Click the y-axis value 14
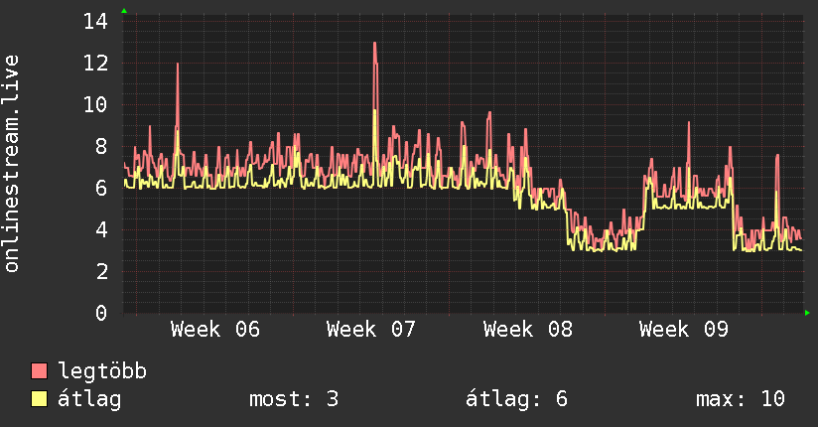The image size is (818, 427). tap(95, 22)
